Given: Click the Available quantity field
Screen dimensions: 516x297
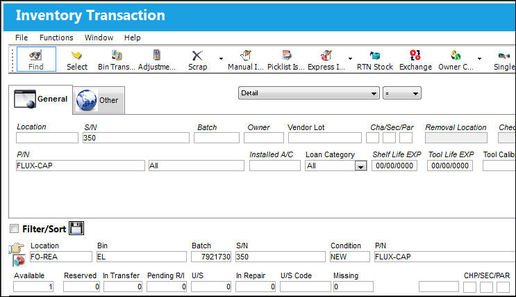Looking at the screenshot, I should click(x=33, y=287).
